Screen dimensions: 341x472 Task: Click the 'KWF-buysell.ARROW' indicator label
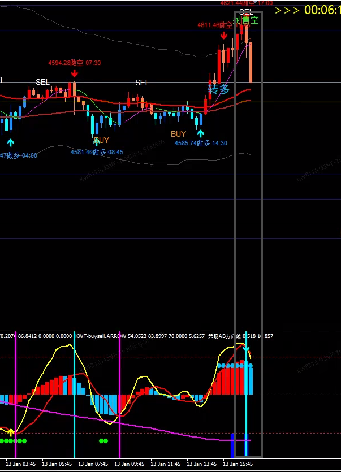click(x=101, y=336)
